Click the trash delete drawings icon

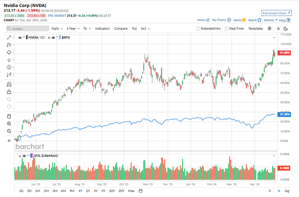[9, 116]
